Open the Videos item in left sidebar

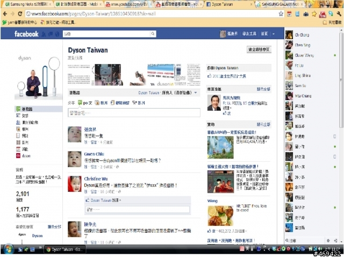click(x=23, y=142)
